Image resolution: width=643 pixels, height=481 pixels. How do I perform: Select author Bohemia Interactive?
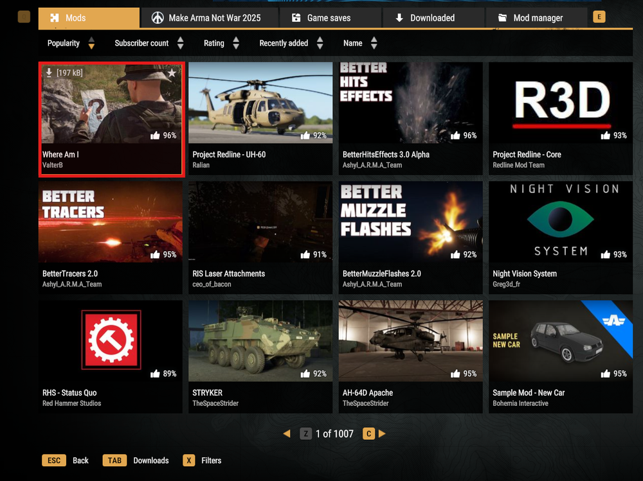click(520, 403)
